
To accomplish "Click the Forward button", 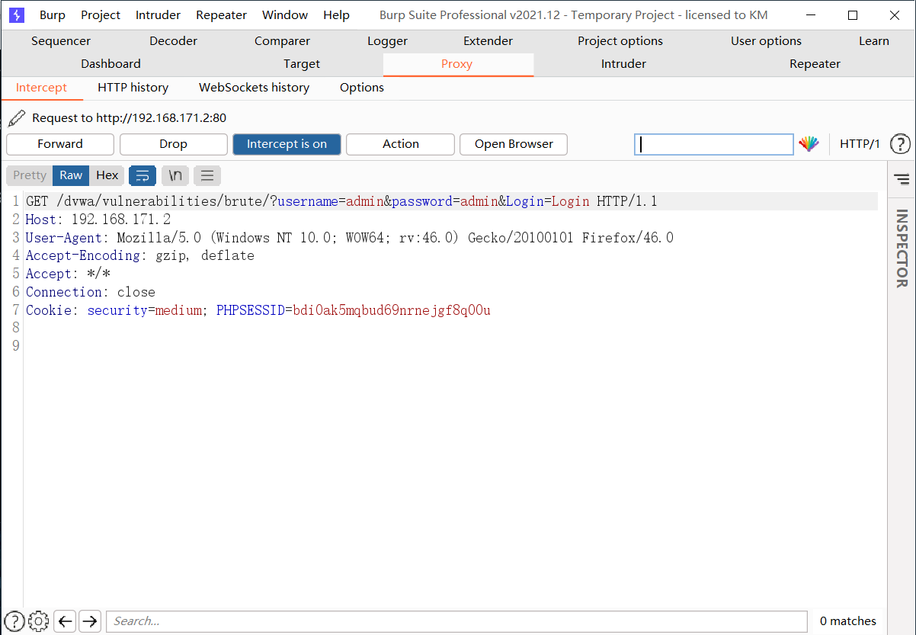I will point(60,144).
